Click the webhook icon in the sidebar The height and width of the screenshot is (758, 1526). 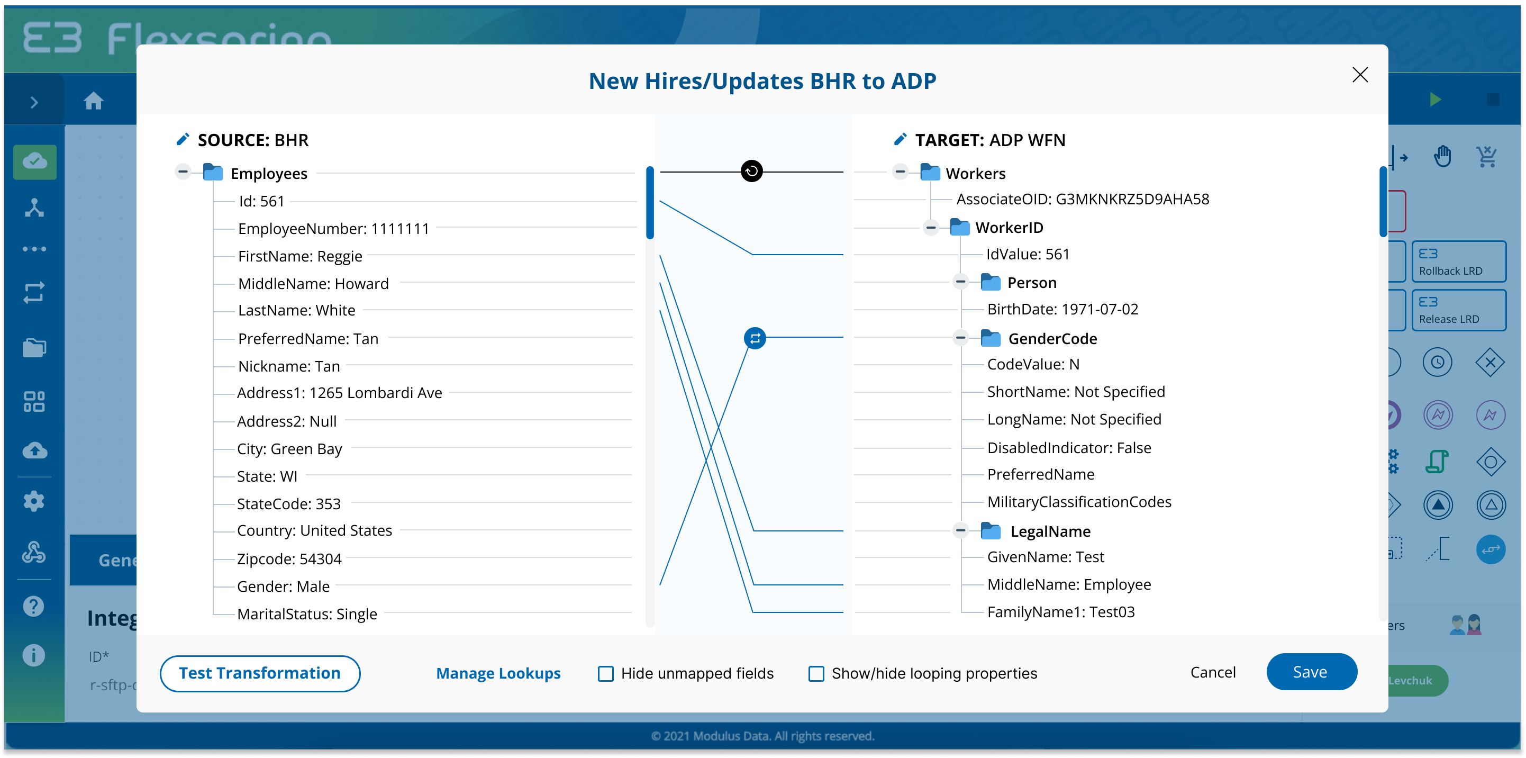click(34, 552)
